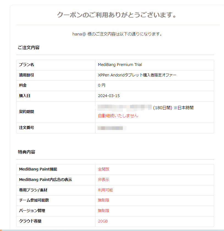Select the purchase date 2024-03-15

109,96
